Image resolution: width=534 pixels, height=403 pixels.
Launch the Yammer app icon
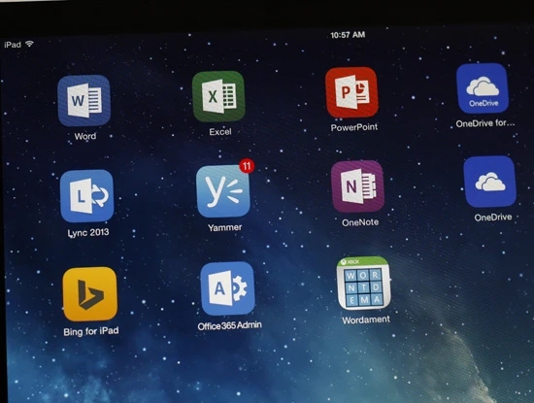pyautogui.click(x=223, y=191)
